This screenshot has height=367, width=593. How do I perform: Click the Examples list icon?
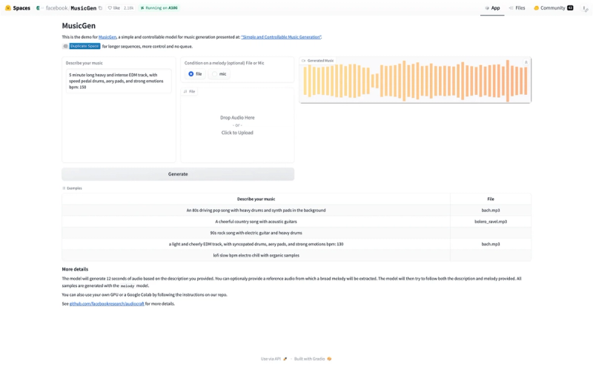pyautogui.click(x=64, y=188)
